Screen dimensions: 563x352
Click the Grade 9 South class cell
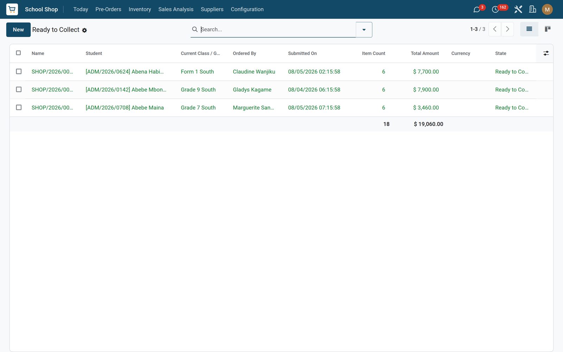(198, 90)
